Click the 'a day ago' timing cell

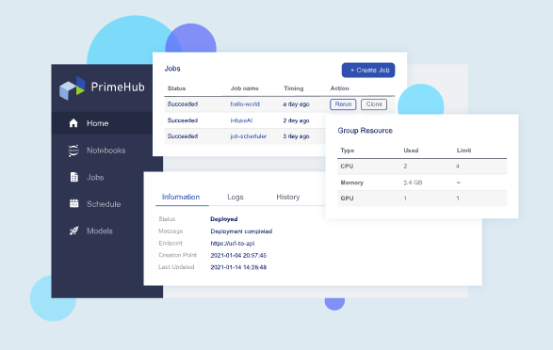(x=296, y=104)
